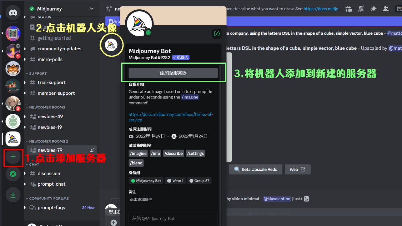Select the Group 57 role tag
Viewport: 402px width, 226px height.
click(x=199, y=181)
